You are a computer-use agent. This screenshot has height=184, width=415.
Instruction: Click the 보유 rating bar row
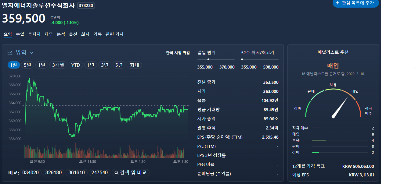333,140
